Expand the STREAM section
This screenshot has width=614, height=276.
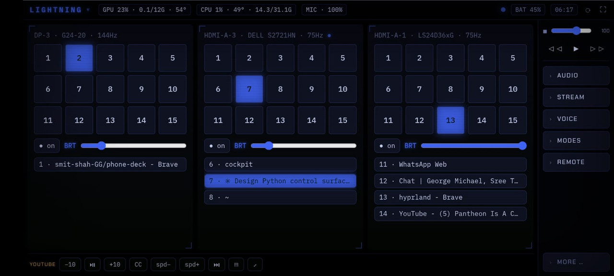pyautogui.click(x=576, y=97)
